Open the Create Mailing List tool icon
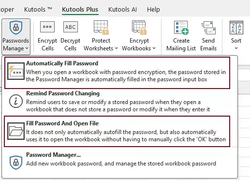250x180 pixels. point(181,28)
